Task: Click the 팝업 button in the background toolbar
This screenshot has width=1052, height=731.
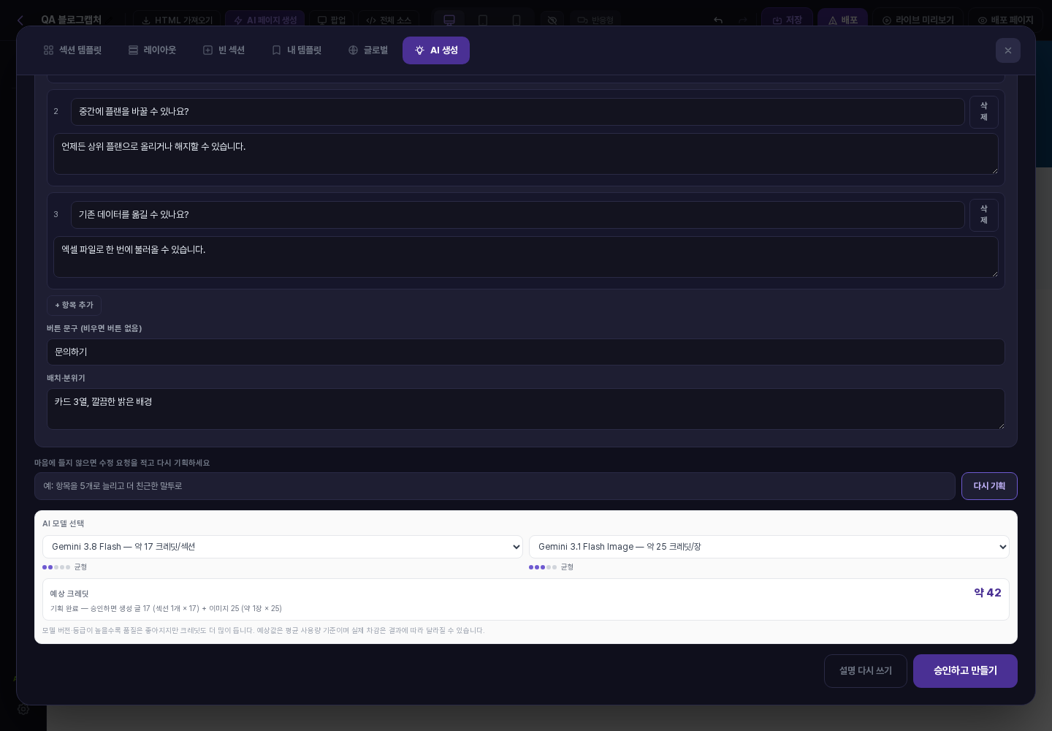Action: click(332, 20)
